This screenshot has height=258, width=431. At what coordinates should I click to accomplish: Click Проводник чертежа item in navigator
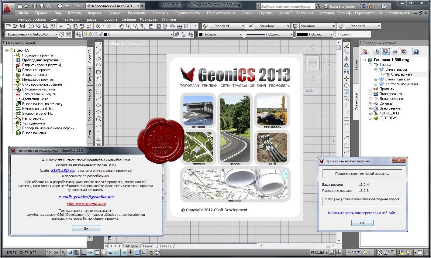tap(42, 60)
